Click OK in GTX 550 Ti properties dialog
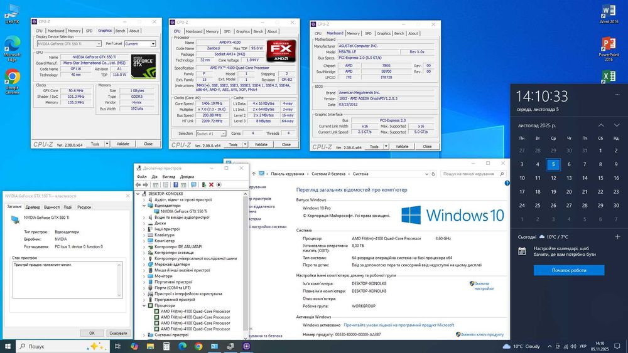 [92, 333]
